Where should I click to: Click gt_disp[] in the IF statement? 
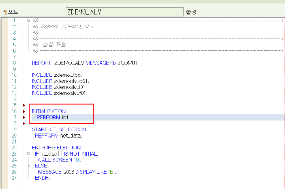tap(51, 154)
